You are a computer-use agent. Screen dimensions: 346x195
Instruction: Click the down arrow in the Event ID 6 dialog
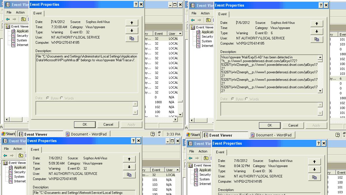(317, 31)
